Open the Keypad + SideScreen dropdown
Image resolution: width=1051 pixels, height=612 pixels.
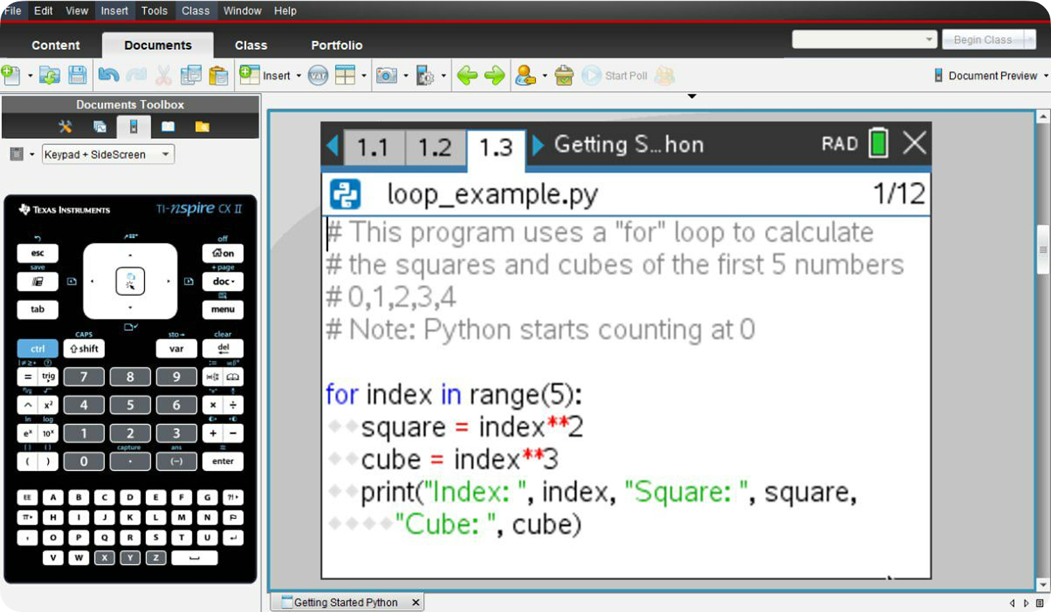(108, 154)
